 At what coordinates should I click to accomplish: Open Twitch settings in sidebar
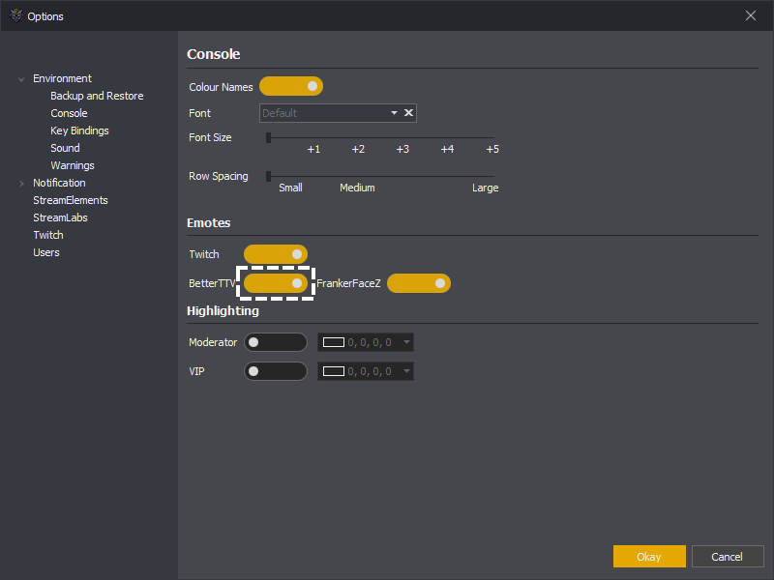[x=47, y=235]
